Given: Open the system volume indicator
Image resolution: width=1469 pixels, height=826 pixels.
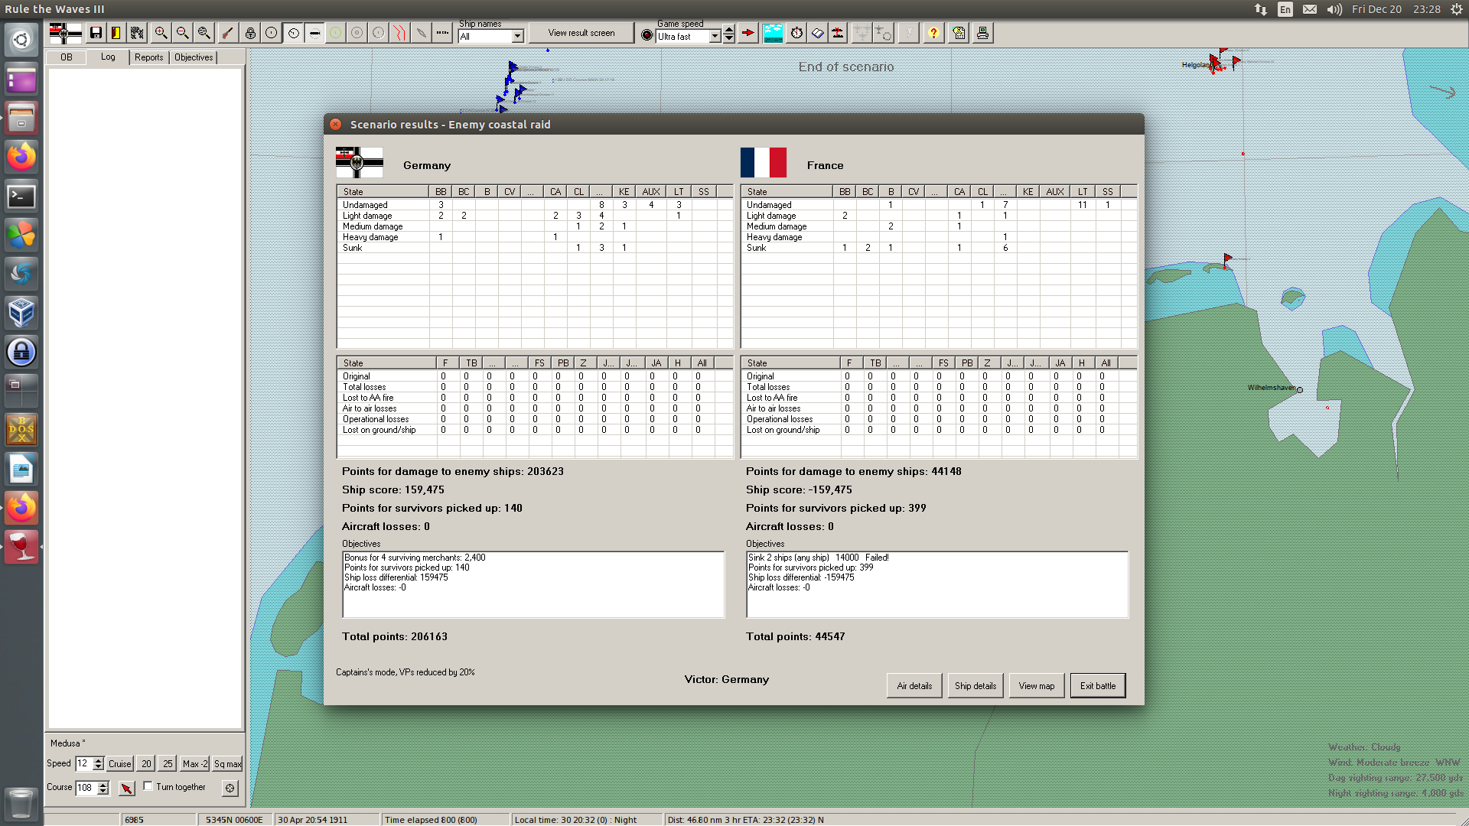Looking at the screenshot, I should (x=1334, y=9).
